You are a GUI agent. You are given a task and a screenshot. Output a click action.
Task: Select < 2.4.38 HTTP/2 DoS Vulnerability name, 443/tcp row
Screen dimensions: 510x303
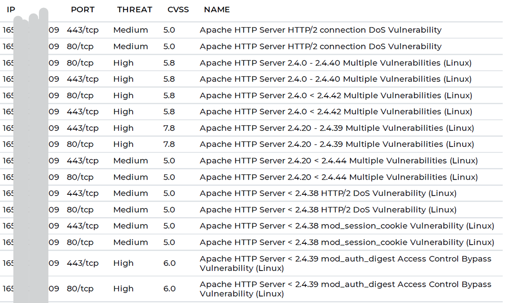328,194
